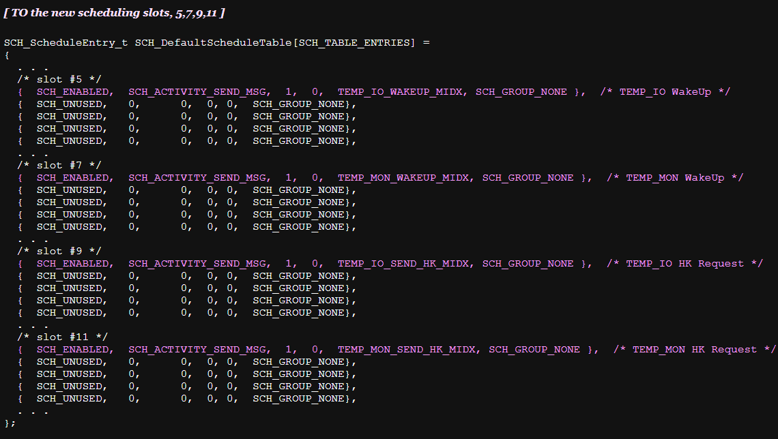Click the "TEMP_MON WakeUp" trailing comment
778x439 pixels.
point(675,178)
